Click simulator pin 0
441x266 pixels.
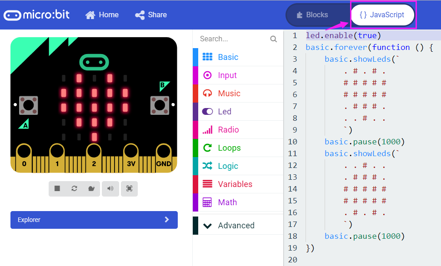click(24, 158)
